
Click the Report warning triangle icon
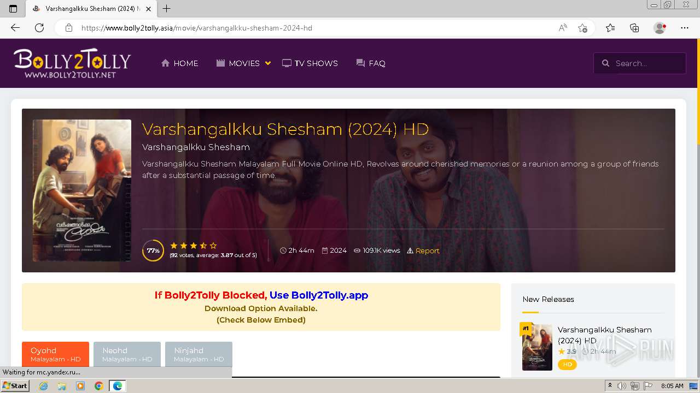410,251
